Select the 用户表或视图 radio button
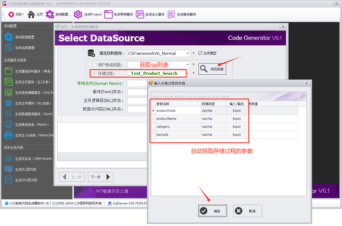Screen dimensions: 342x226 click(x=95, y=65)
